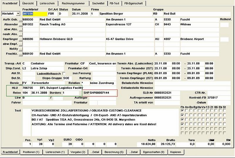Open the Frachtz. lookup button

click(x=21, y=54)
